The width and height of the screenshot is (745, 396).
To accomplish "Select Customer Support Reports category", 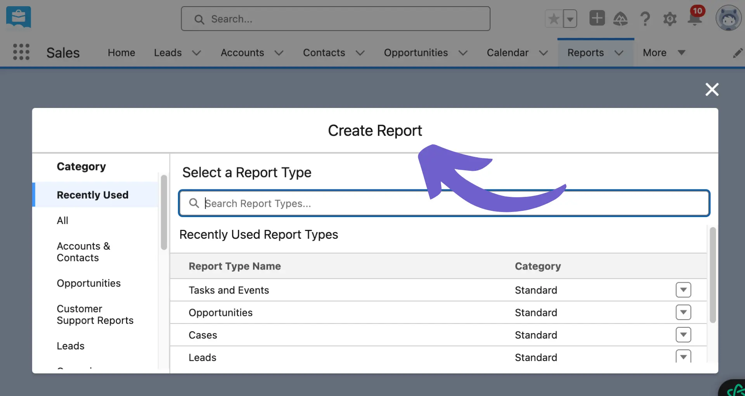I will point(95,314).
